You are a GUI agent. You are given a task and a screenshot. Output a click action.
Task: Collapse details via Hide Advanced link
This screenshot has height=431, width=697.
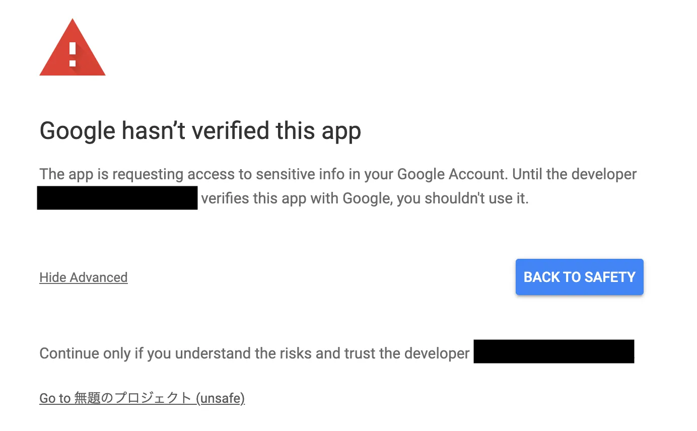tap(83, 277)
